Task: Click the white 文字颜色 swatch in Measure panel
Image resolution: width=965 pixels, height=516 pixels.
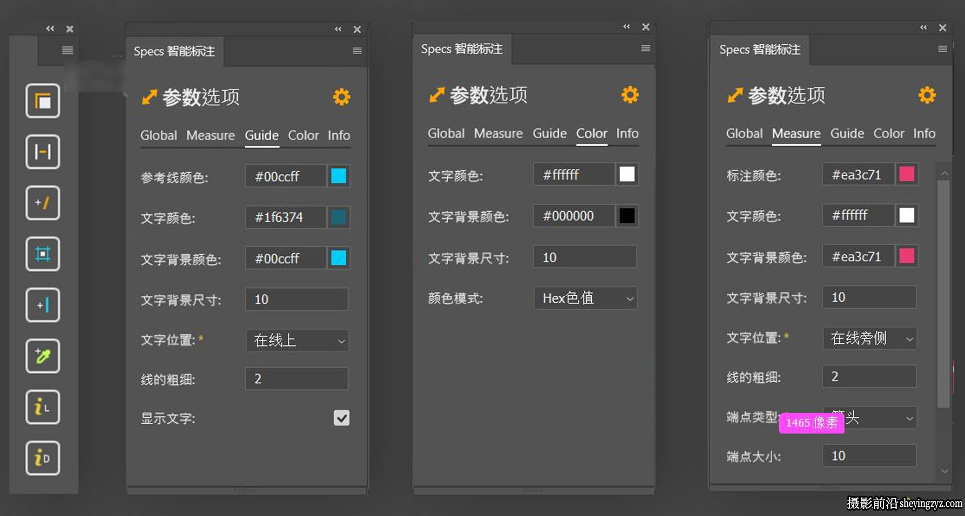Action: pyautogui.click(x=907, y=215)
